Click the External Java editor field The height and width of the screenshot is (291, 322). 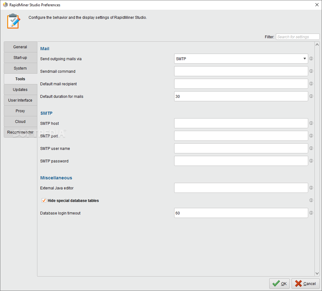coord(241,188)
